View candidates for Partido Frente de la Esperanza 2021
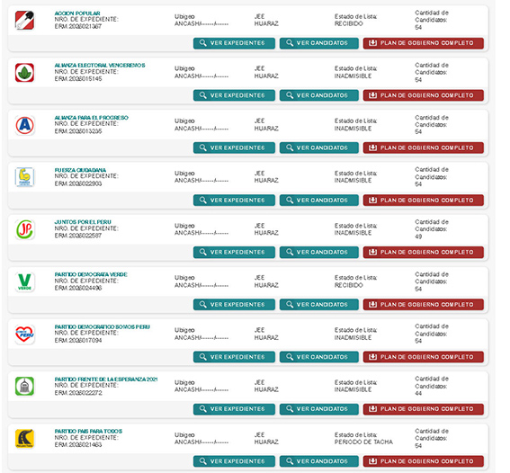This screenshot has width=510, height=473. 318,409
